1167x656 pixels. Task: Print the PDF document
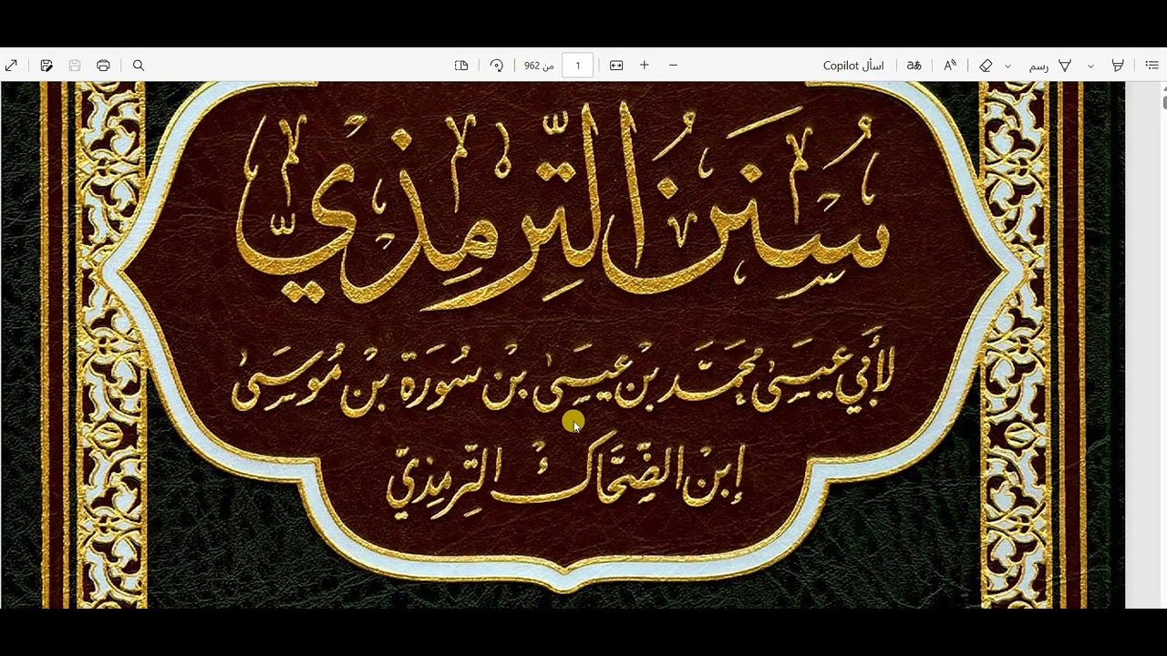(x=103, y=66)
